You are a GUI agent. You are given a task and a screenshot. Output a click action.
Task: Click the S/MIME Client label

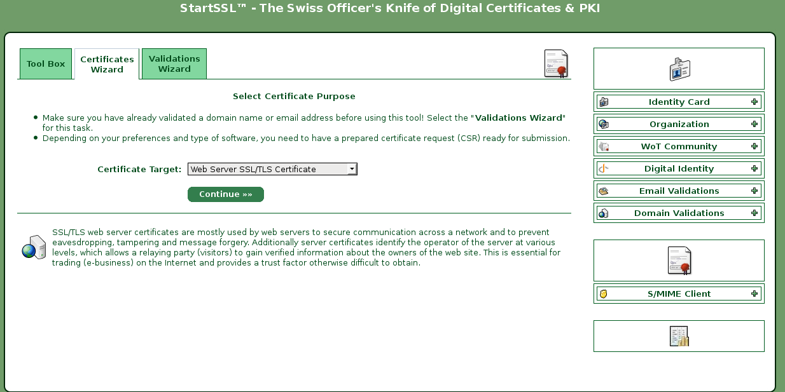click(x=679, y=294)
